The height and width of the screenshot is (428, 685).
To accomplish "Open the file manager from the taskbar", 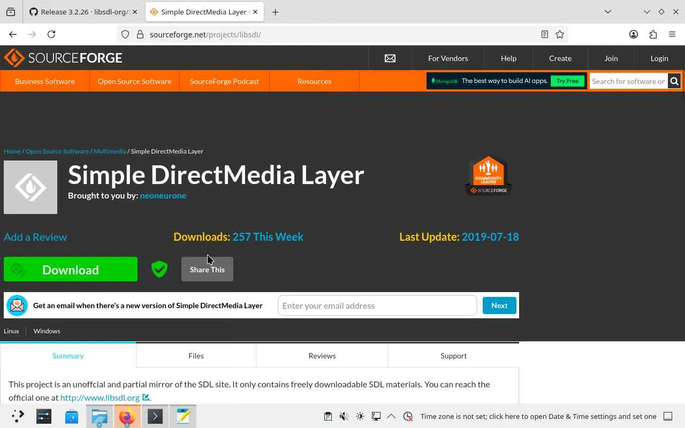I will (100, 416).
